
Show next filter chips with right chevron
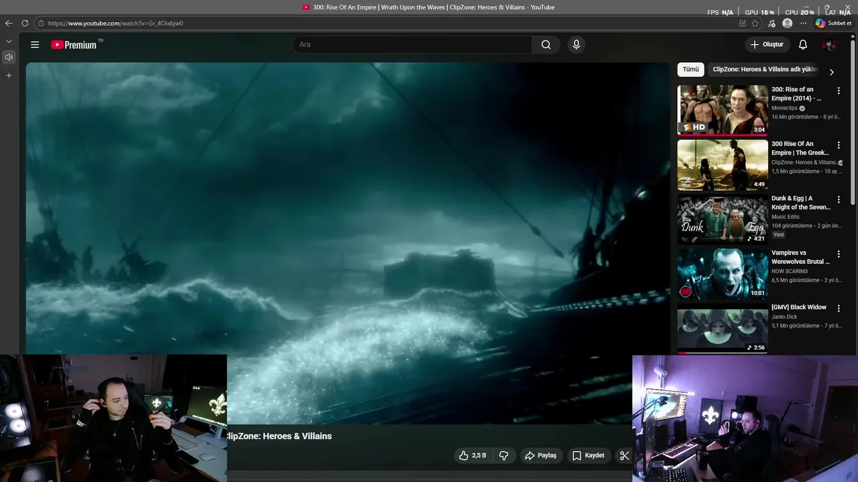coord(831,72)
